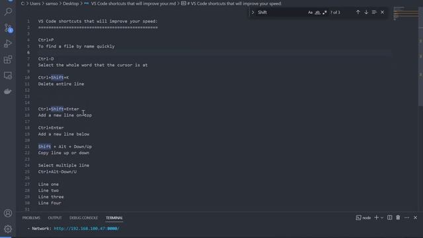The height and width of the screenshot is (238, 423).
Task: Click the Users breadcrumb segment
Action: click(35, 3)
